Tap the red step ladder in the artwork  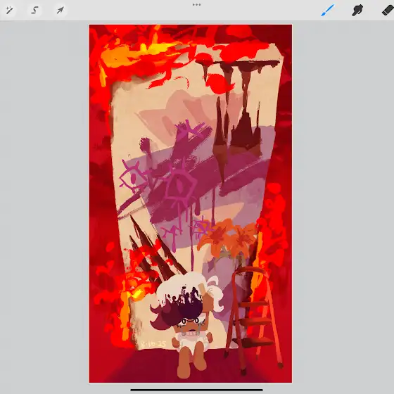[x=254, y=317]
